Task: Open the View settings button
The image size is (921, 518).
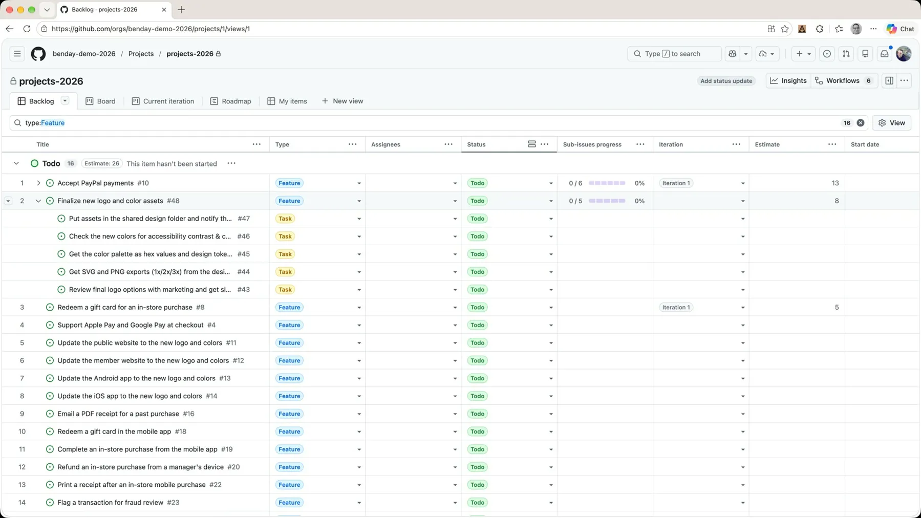Action: (x=892, y=123)
